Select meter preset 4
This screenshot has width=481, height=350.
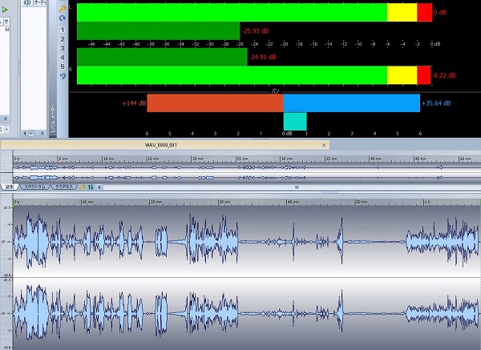coord(63,58)
